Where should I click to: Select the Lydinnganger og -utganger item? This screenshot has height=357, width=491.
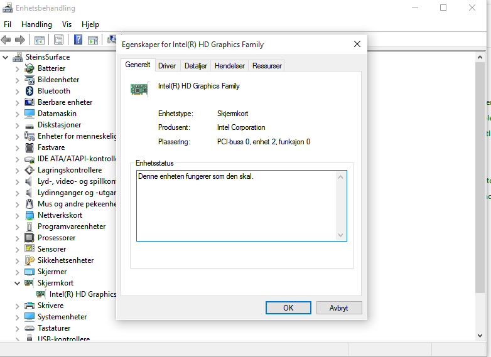pos(77,193)
